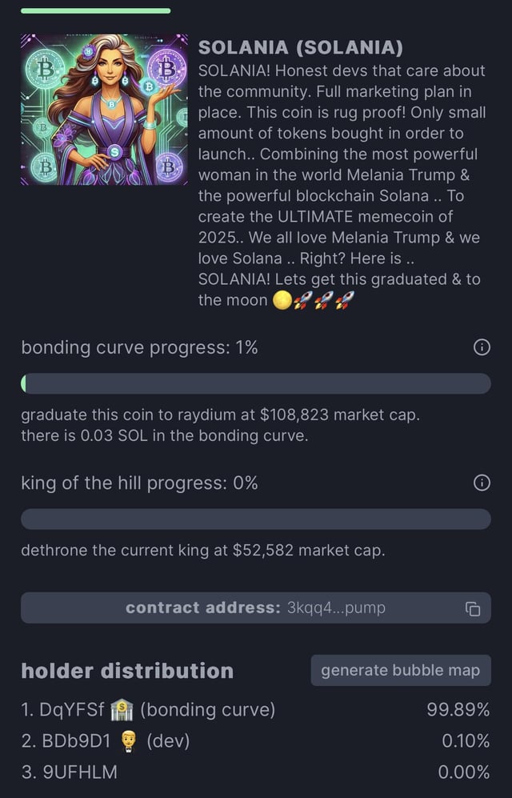Click the 99.89% bonding curve holder percentage
This screenshot has width=512, height=798.
pyautogui.click(x=458, y=710)
